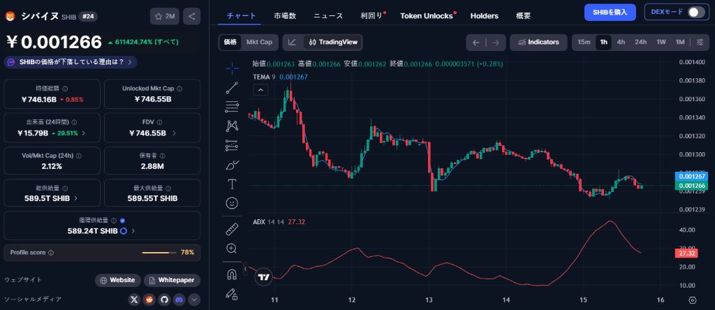Open the 概要 overview tab
Image resolution: width=715 pixels, height=310 pixels.
(523, 16)
